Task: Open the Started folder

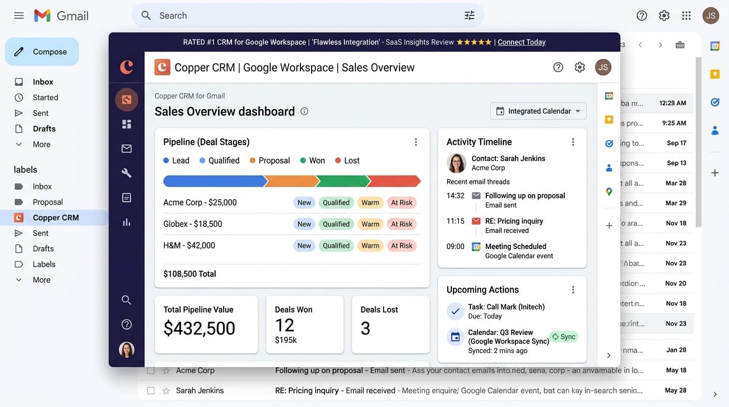Action: click(45, 98)
